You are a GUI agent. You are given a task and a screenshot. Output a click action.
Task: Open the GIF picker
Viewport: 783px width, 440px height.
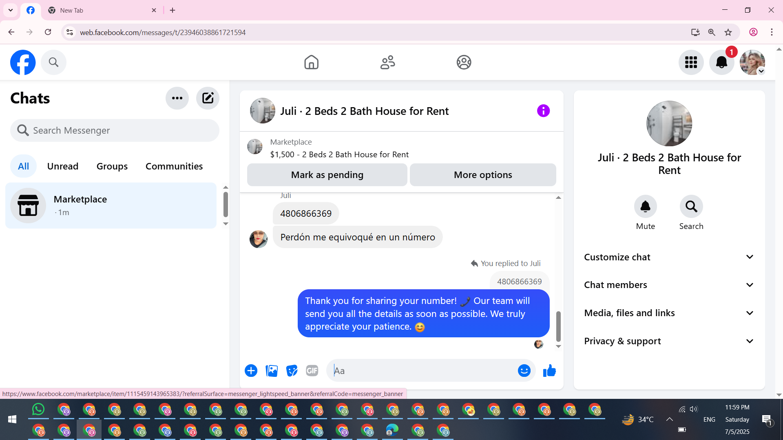coord(312,371)
